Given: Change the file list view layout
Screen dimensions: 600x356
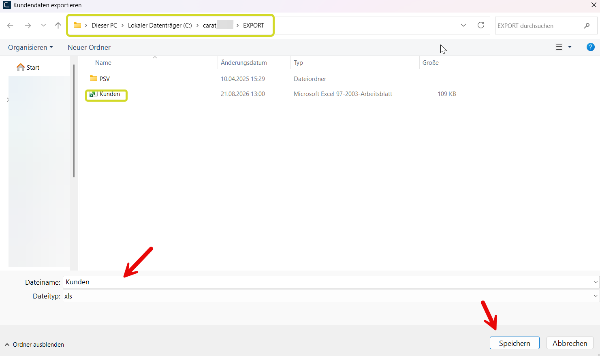Looking at the screenshot, I should pos(559,47).
